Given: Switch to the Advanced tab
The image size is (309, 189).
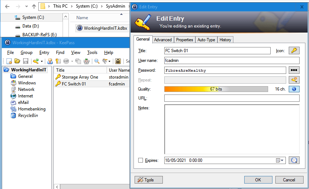Looking at the screenshot, I should point(163,40).
